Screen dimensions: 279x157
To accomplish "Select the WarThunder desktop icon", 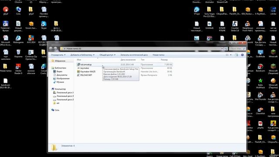I will (x=261, y=96).
